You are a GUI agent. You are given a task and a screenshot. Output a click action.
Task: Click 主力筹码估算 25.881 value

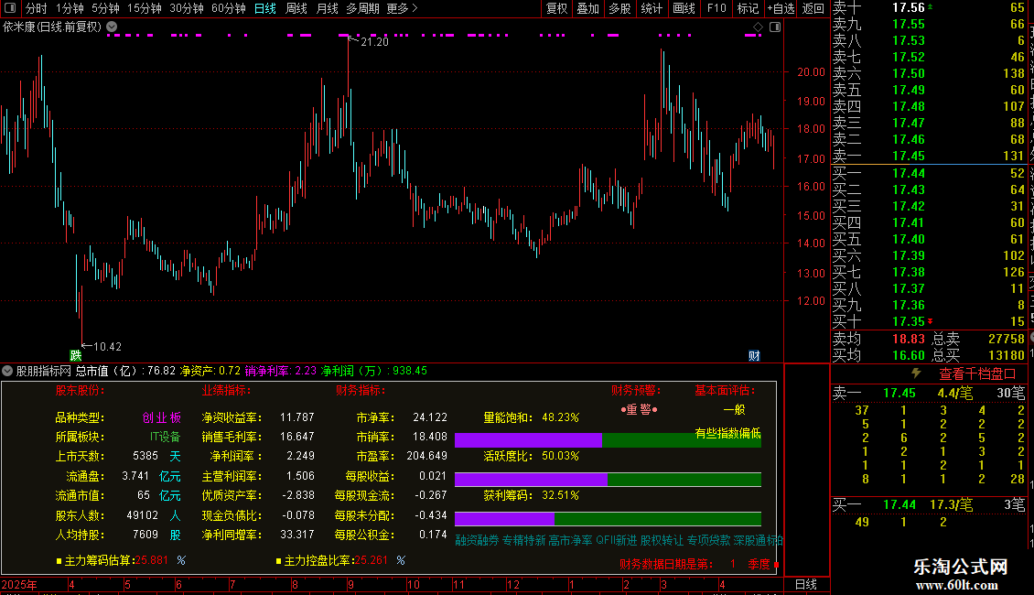[152, 561]
